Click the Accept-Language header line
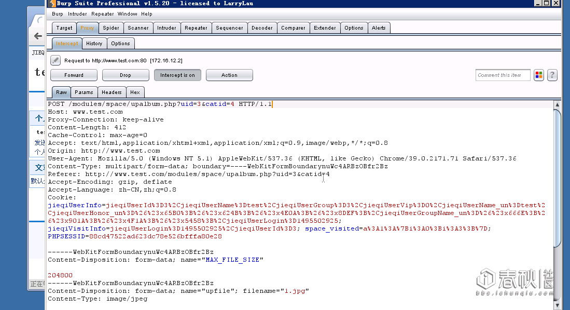570x310 pixels. [112, 190]
